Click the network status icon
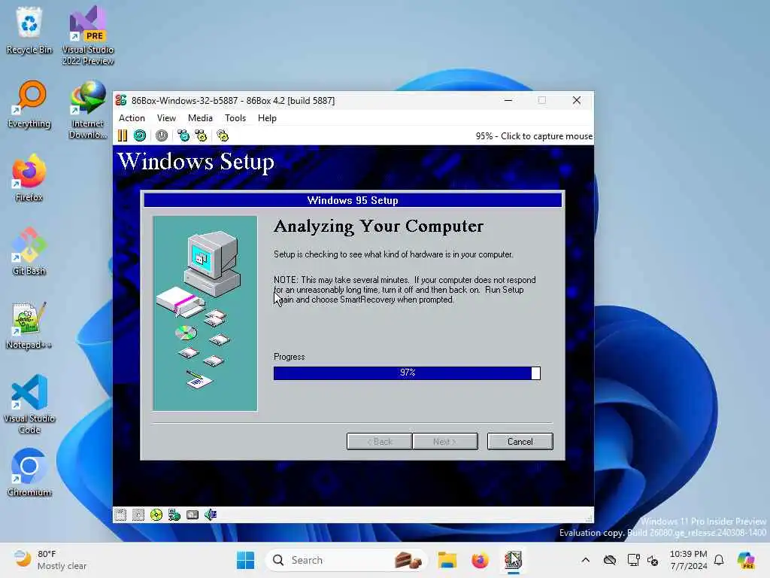Screen dimensions: 770x578 tap(174, 515)
